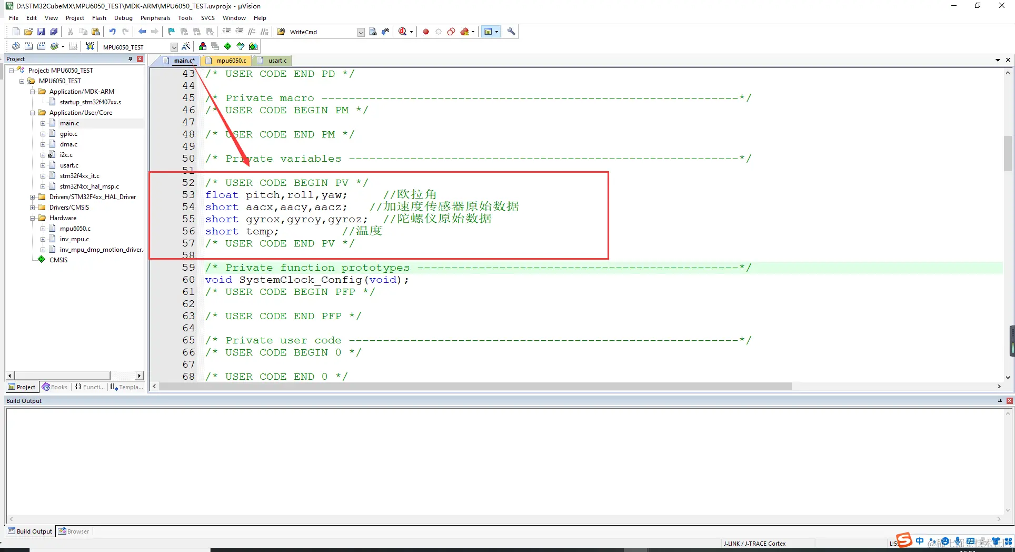The image size is (1015, 552).
Task: Build the target with the Build icon
Action: 28,46
